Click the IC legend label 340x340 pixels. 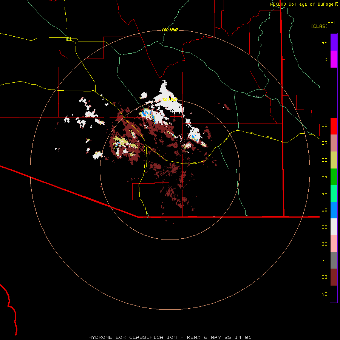point(324,244)
